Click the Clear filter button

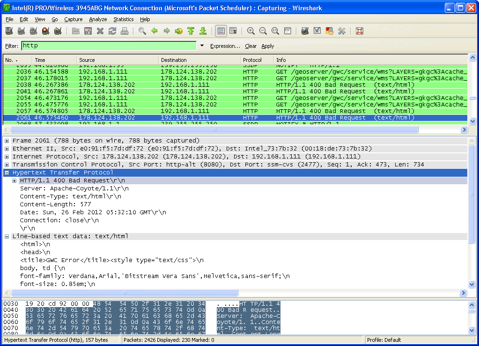tap(251, 46)
